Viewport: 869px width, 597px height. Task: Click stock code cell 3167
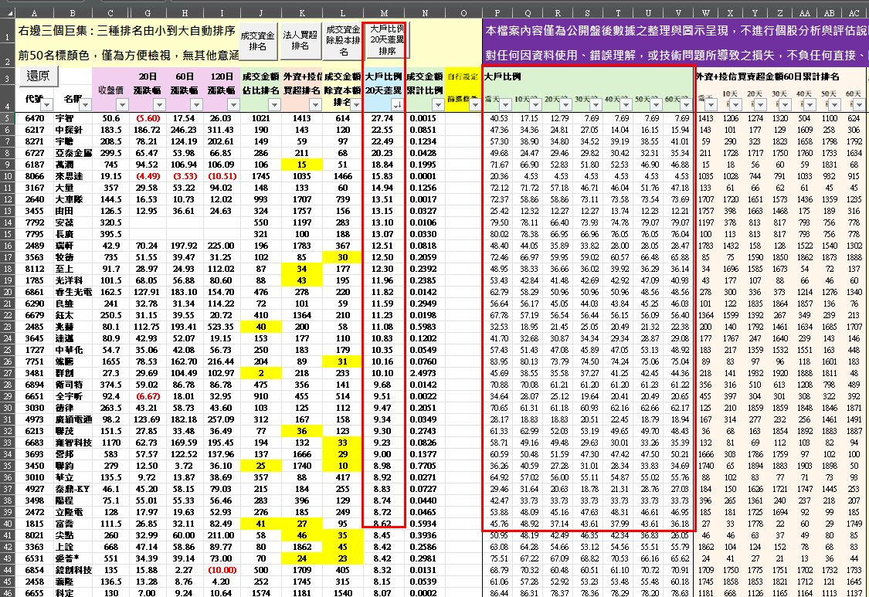(x=34, y=188)
